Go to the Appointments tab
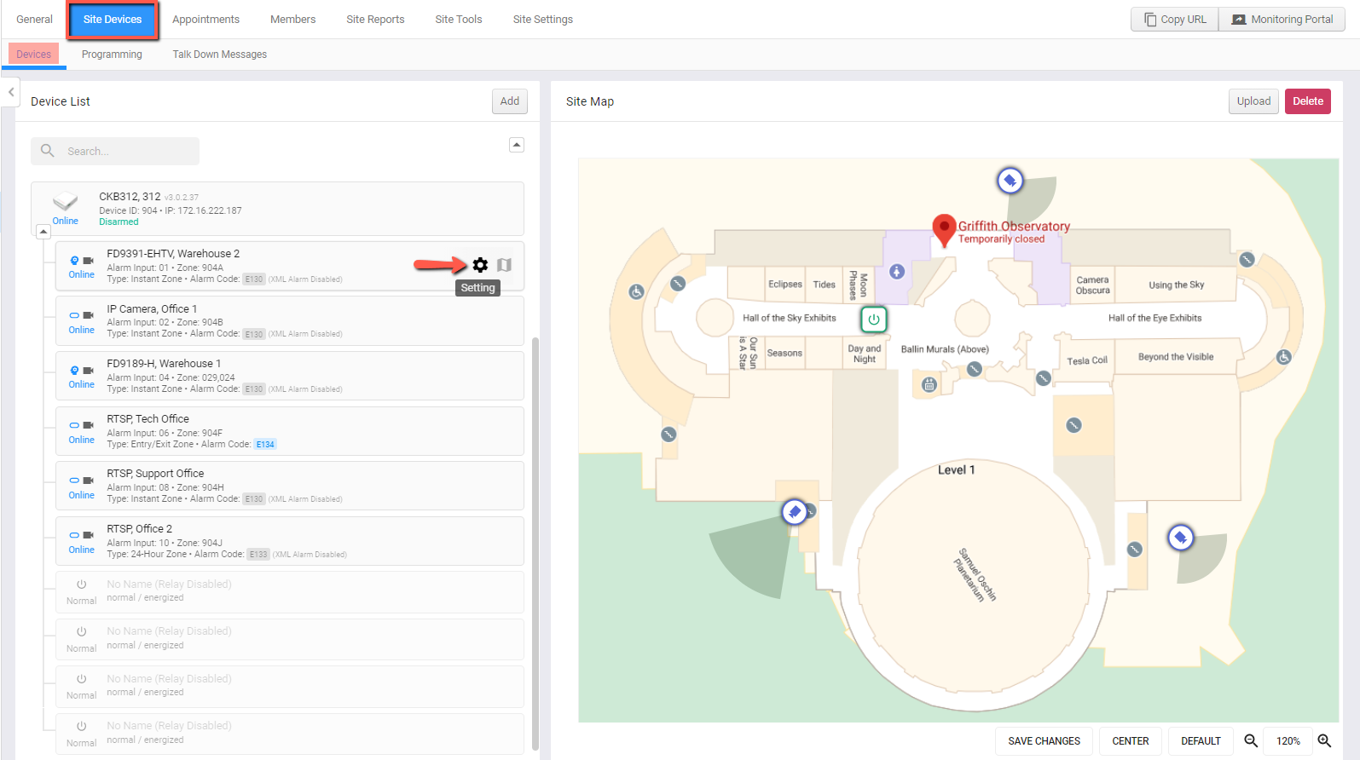 (x=205, y=19)
